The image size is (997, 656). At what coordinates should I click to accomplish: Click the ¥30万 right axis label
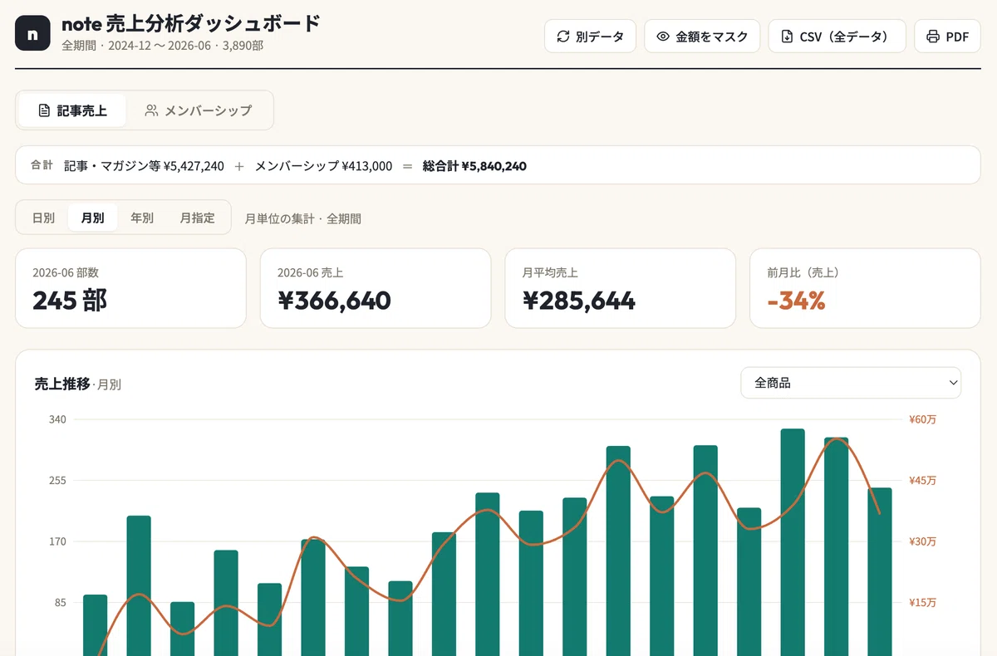pos(923,541)
